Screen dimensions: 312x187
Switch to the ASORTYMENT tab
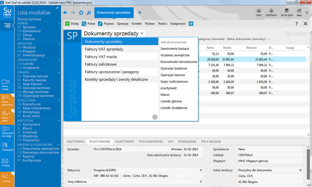click(124, 141)
